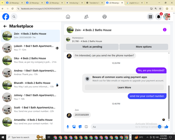Screen dimensions: 175x140
Task: Open Windows notification center icon
Action: pyautogui.click(x=170, y=137)
